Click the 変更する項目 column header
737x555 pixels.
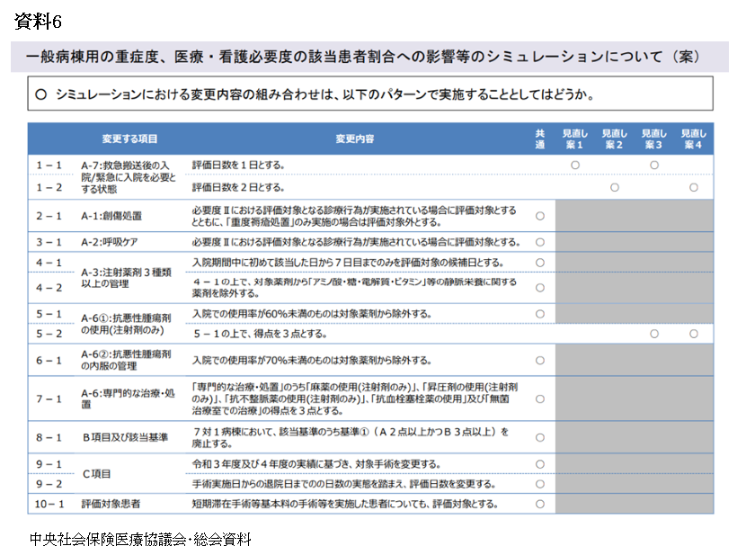point(129,139)
